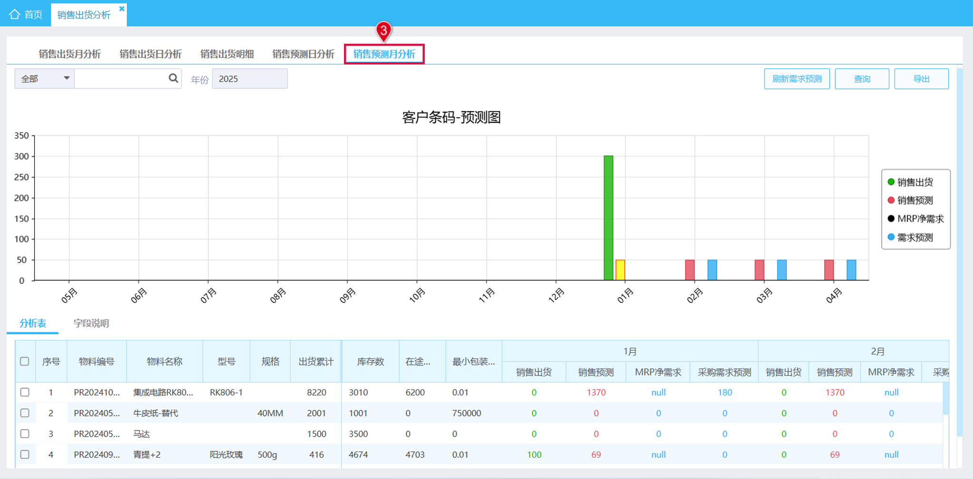Screen dimensions: 973x479
Task: Go to the 首页 home tab
Action: 26,14
